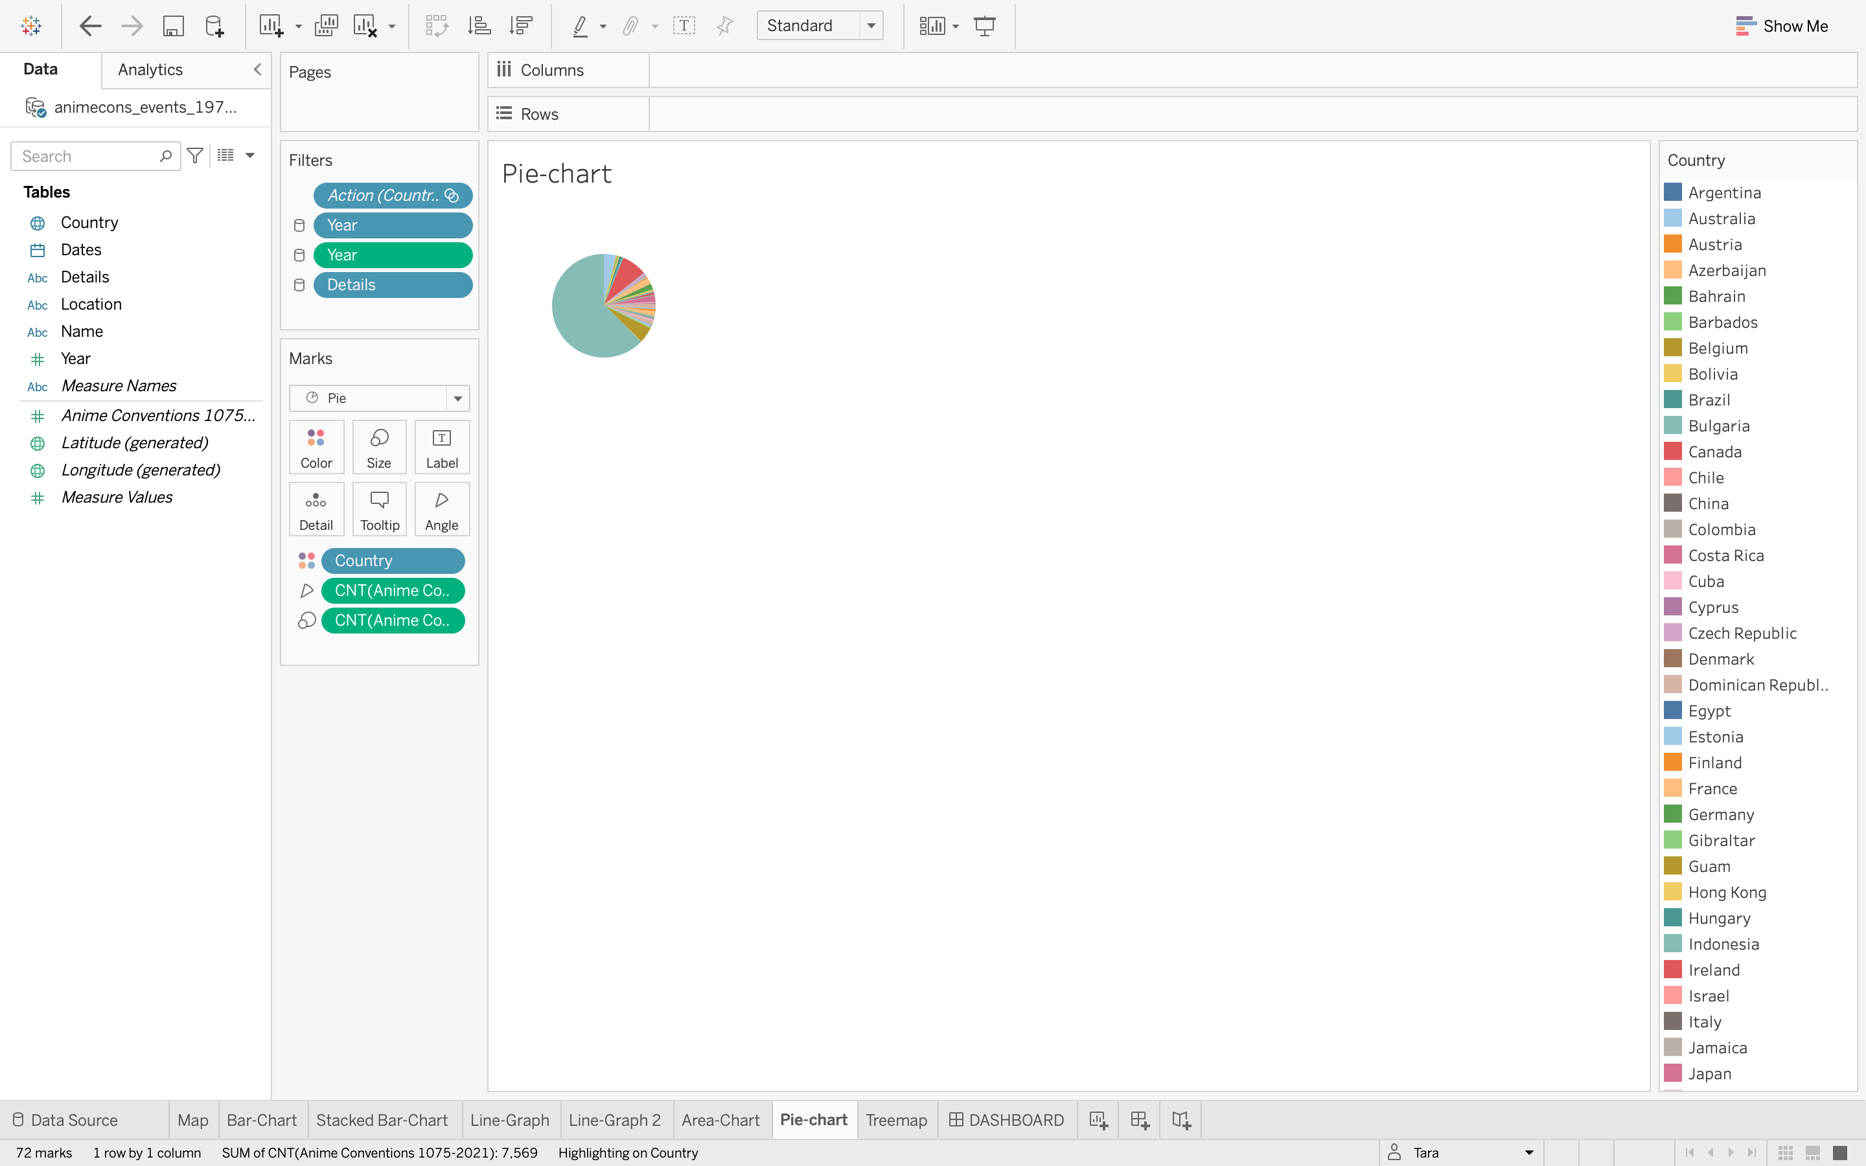Click the New Dashboard tab icon

coord(1140,1120)
